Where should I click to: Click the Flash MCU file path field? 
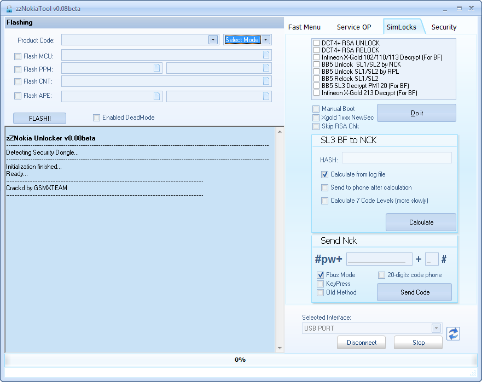[x=166, y=55]
